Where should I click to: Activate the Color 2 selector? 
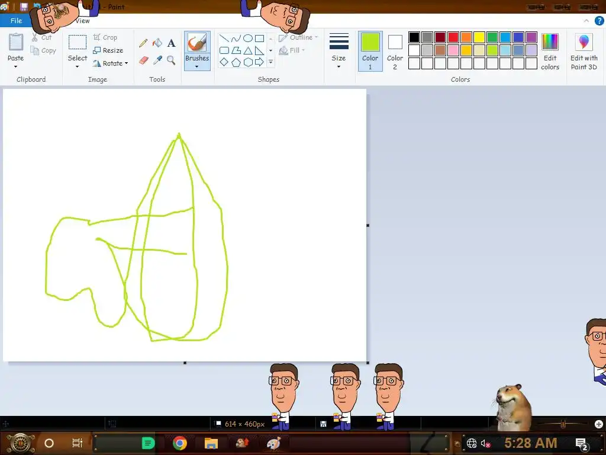[395, 51]
